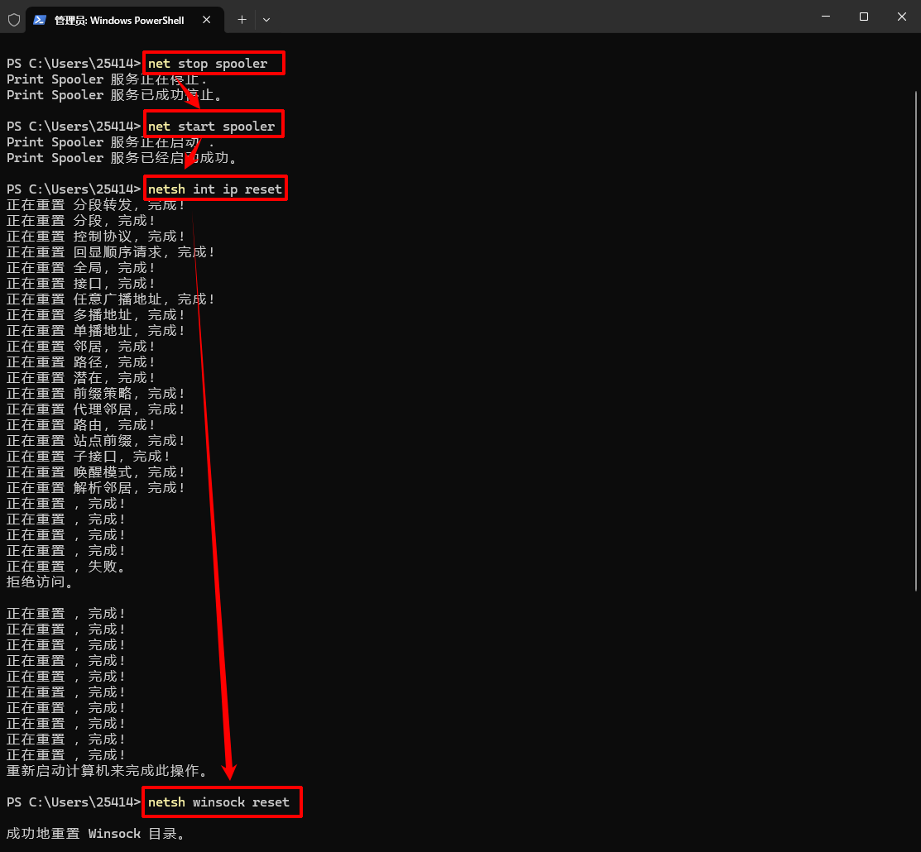Click the 'net stop spooler' command text
The height and width of the screenshot is (852, 921).
[208, 64]
